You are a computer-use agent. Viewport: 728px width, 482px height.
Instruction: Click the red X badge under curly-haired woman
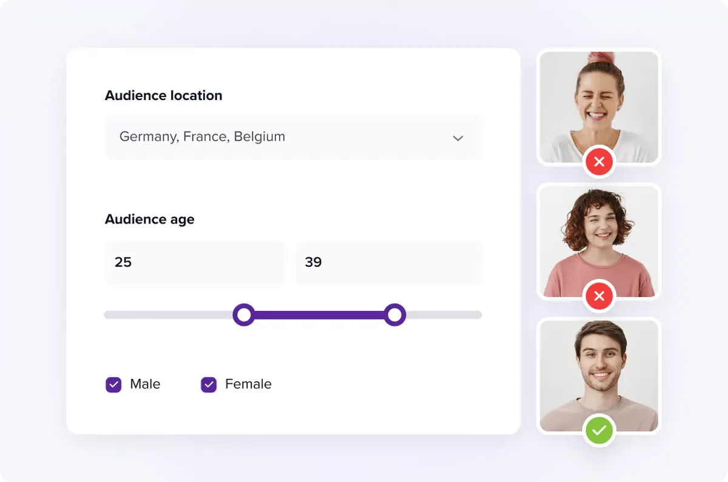point(599,296)
